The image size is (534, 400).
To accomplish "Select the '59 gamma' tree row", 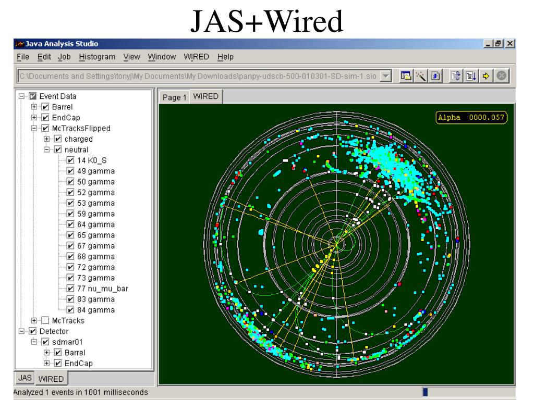I will [96, 214].
